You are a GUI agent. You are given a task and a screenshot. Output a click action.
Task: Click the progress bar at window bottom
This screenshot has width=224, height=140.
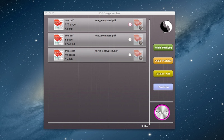[98, 123]
